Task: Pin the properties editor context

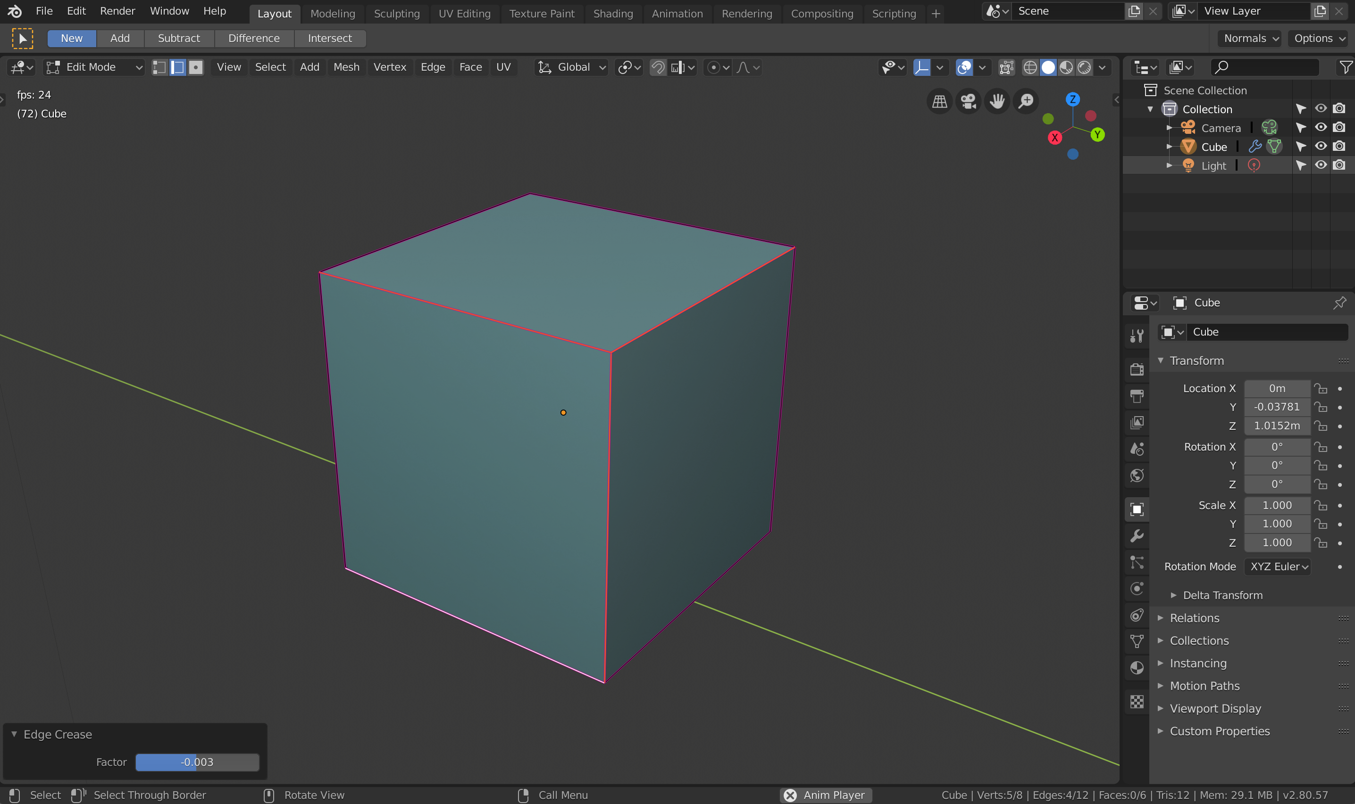Action: point(1340,303)
